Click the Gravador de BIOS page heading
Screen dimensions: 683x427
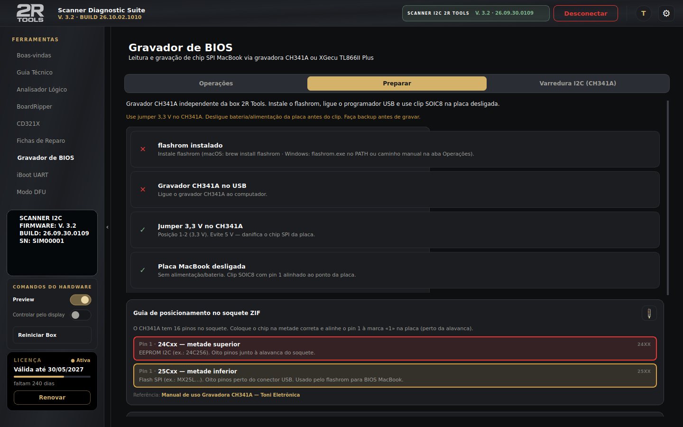(x=181, y=47)
